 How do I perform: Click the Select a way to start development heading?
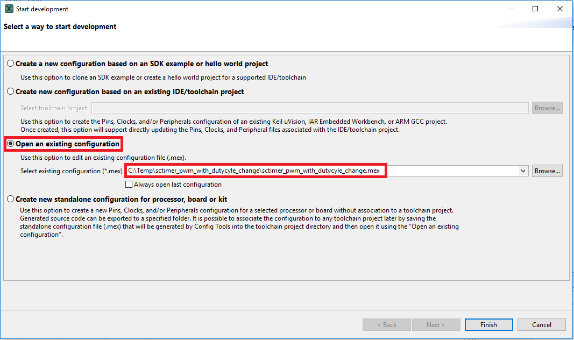coord(60,26)
